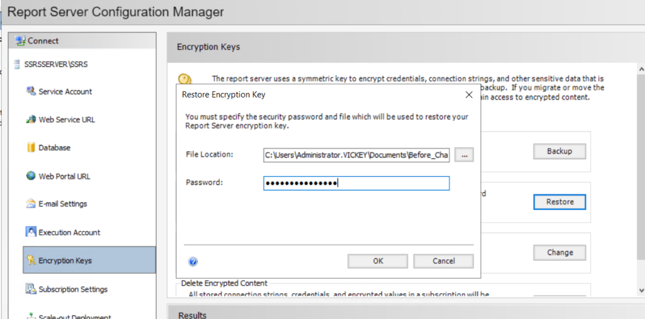Click the Database cylinder icon

[x=31, y=148]
